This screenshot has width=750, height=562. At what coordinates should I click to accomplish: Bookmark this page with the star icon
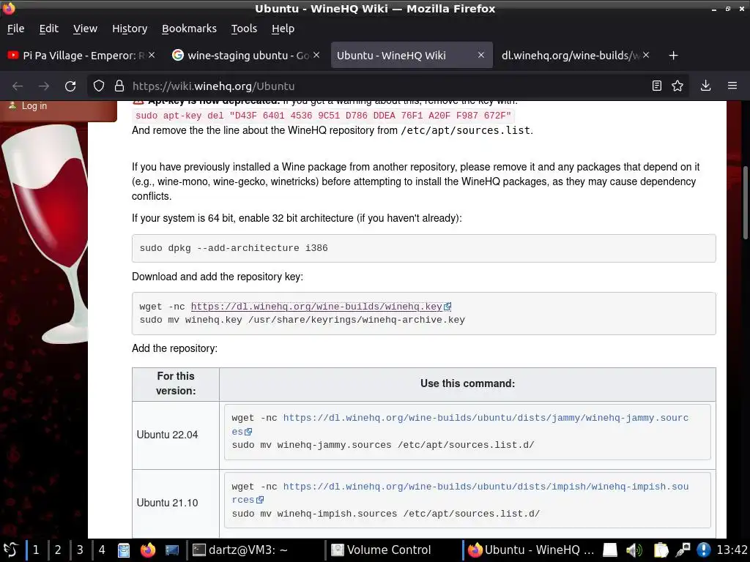point(677,86)
